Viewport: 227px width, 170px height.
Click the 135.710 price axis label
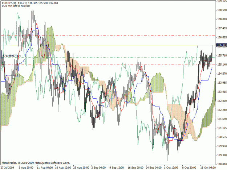point(222,55)
